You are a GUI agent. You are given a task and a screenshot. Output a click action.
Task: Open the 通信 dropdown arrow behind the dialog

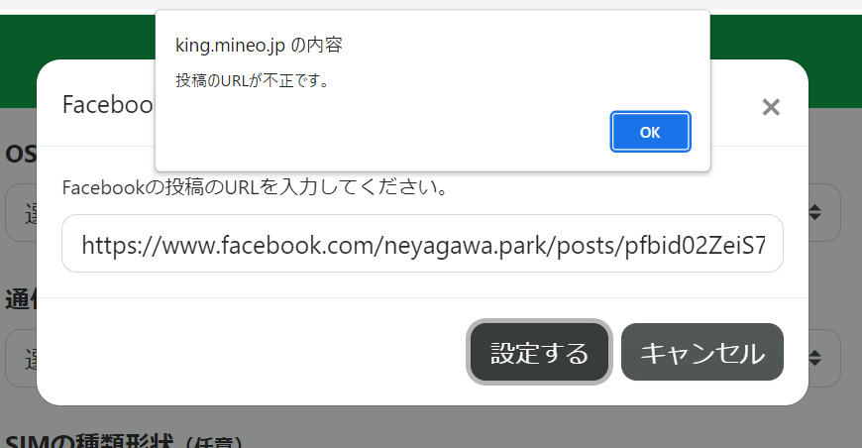(814, 359)
